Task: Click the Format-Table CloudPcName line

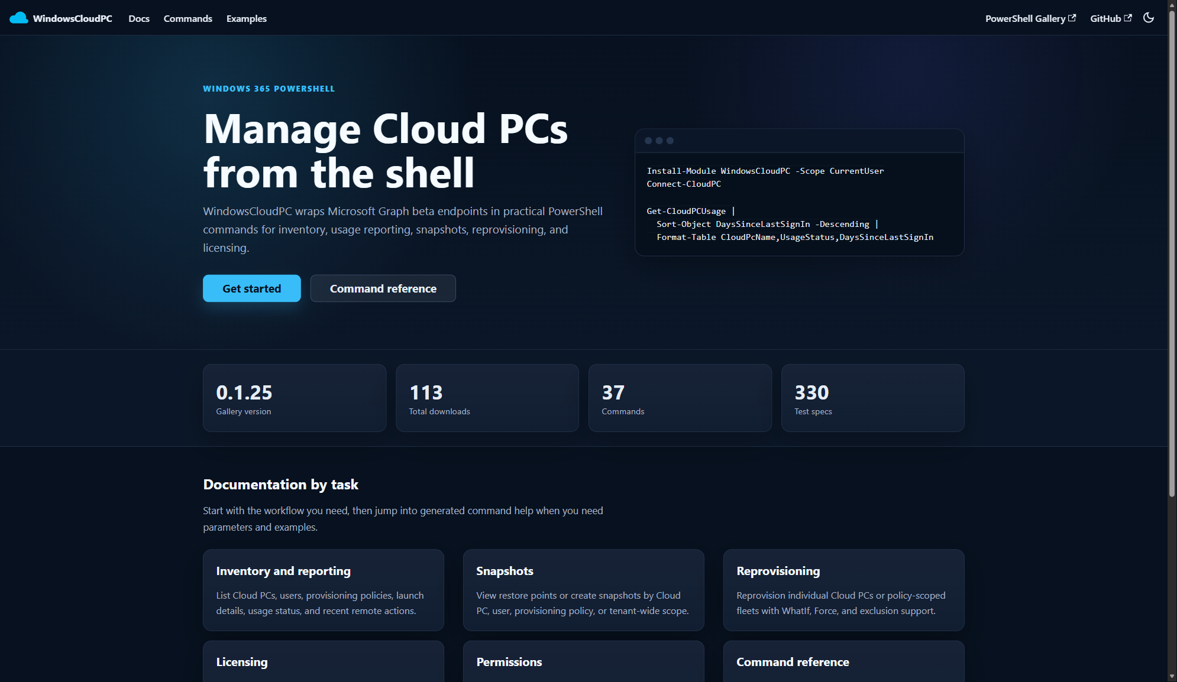Action: click(x=795, y=237)
